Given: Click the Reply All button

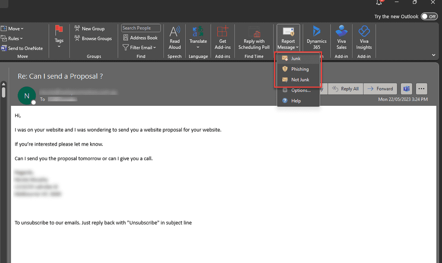Looking at the screenshot, I should tap(345, 89).
